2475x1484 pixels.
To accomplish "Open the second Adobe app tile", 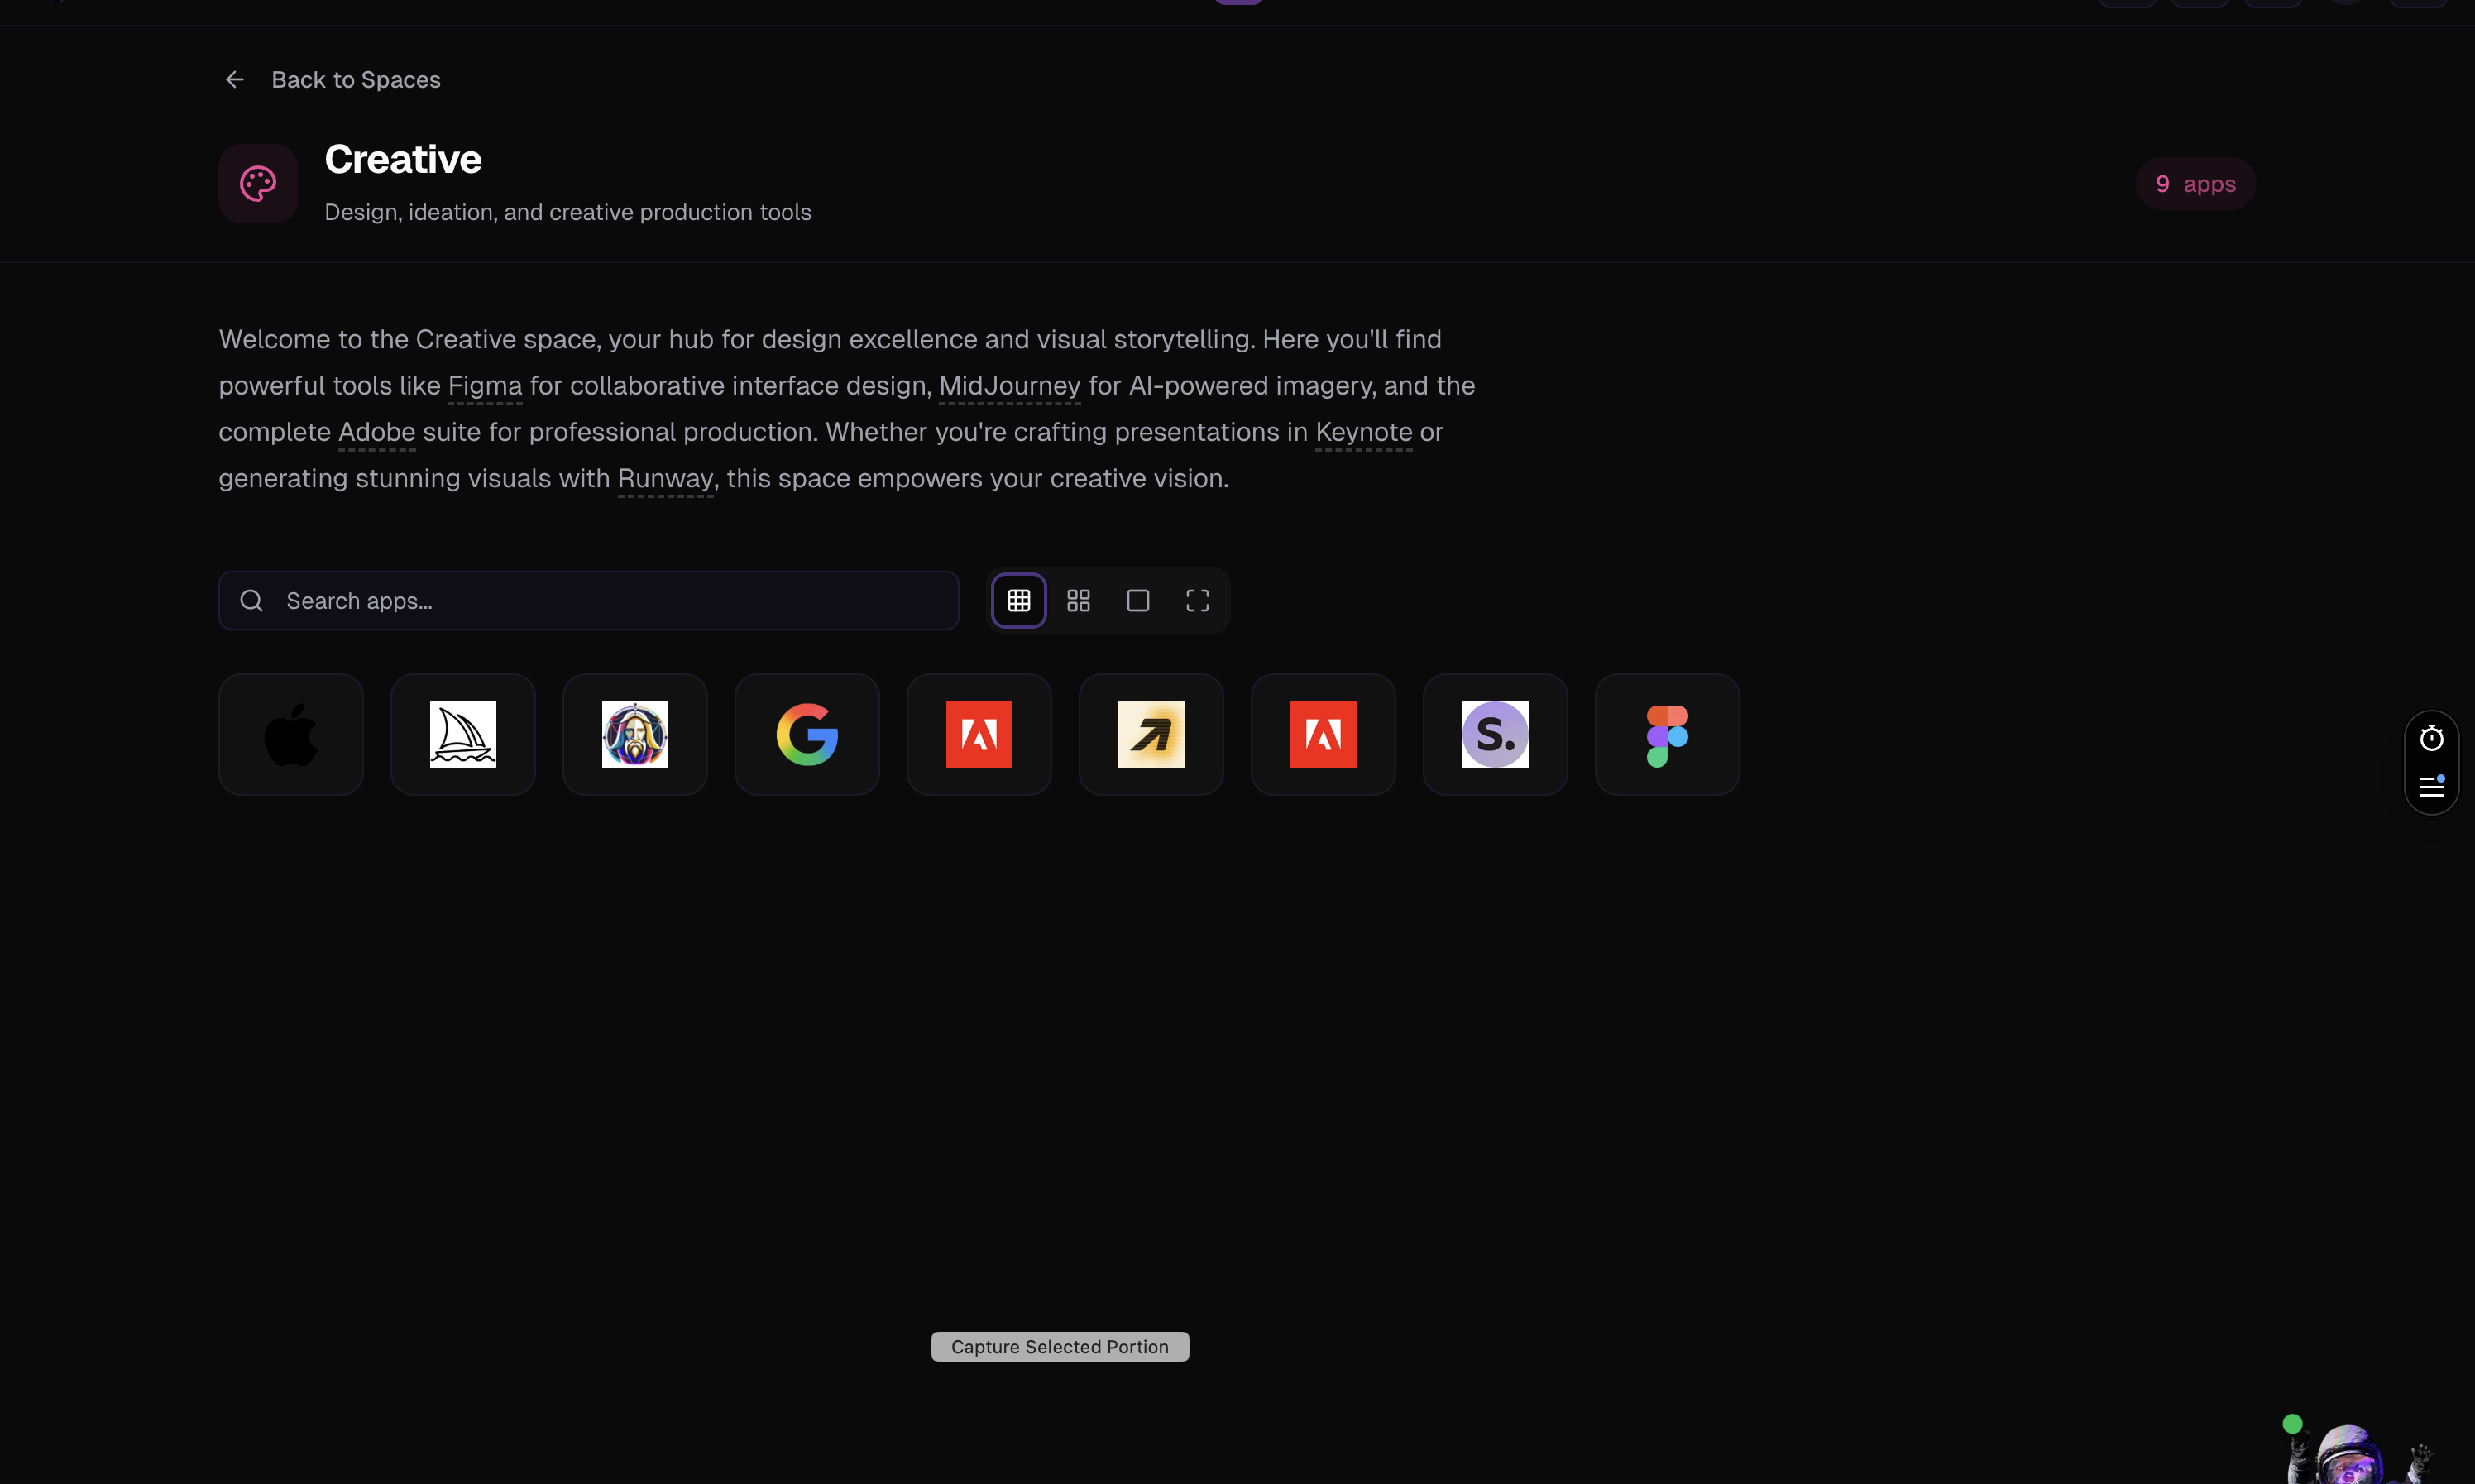I will click(x=1322, y=734).
